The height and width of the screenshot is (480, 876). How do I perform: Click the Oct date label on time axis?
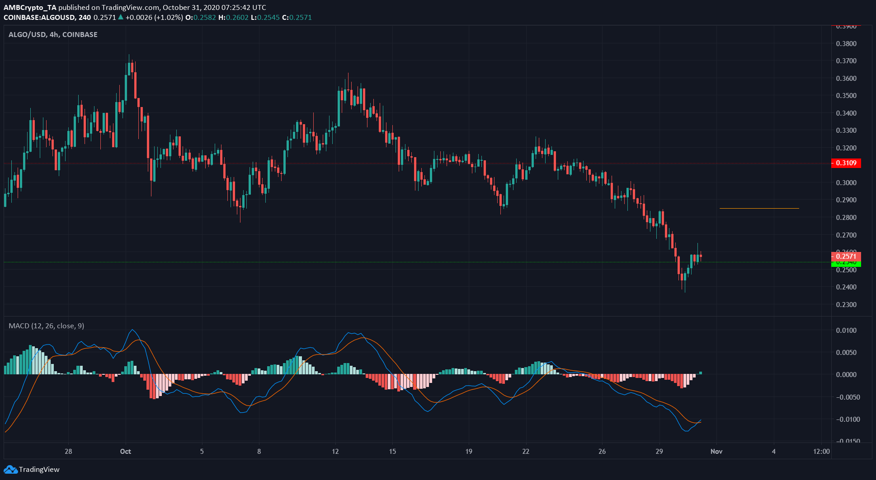coord(126,452)
